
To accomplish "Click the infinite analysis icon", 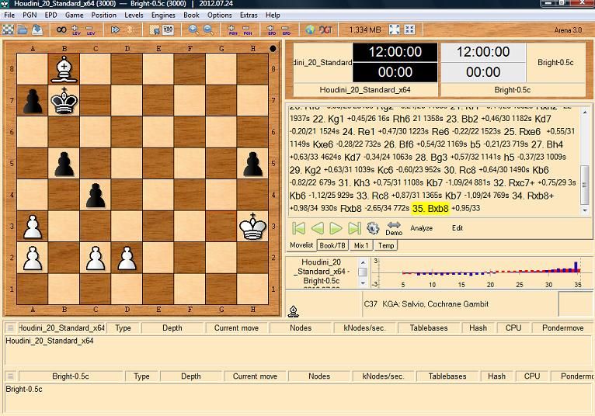I will 61,29.
